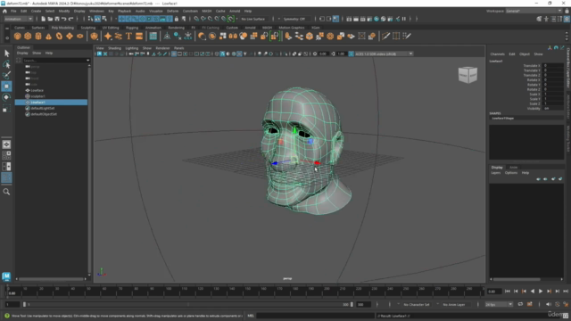Open the Symmetry Off dropdown
The height and width of the screenshot is (321, 571).
tap(296, 19)
